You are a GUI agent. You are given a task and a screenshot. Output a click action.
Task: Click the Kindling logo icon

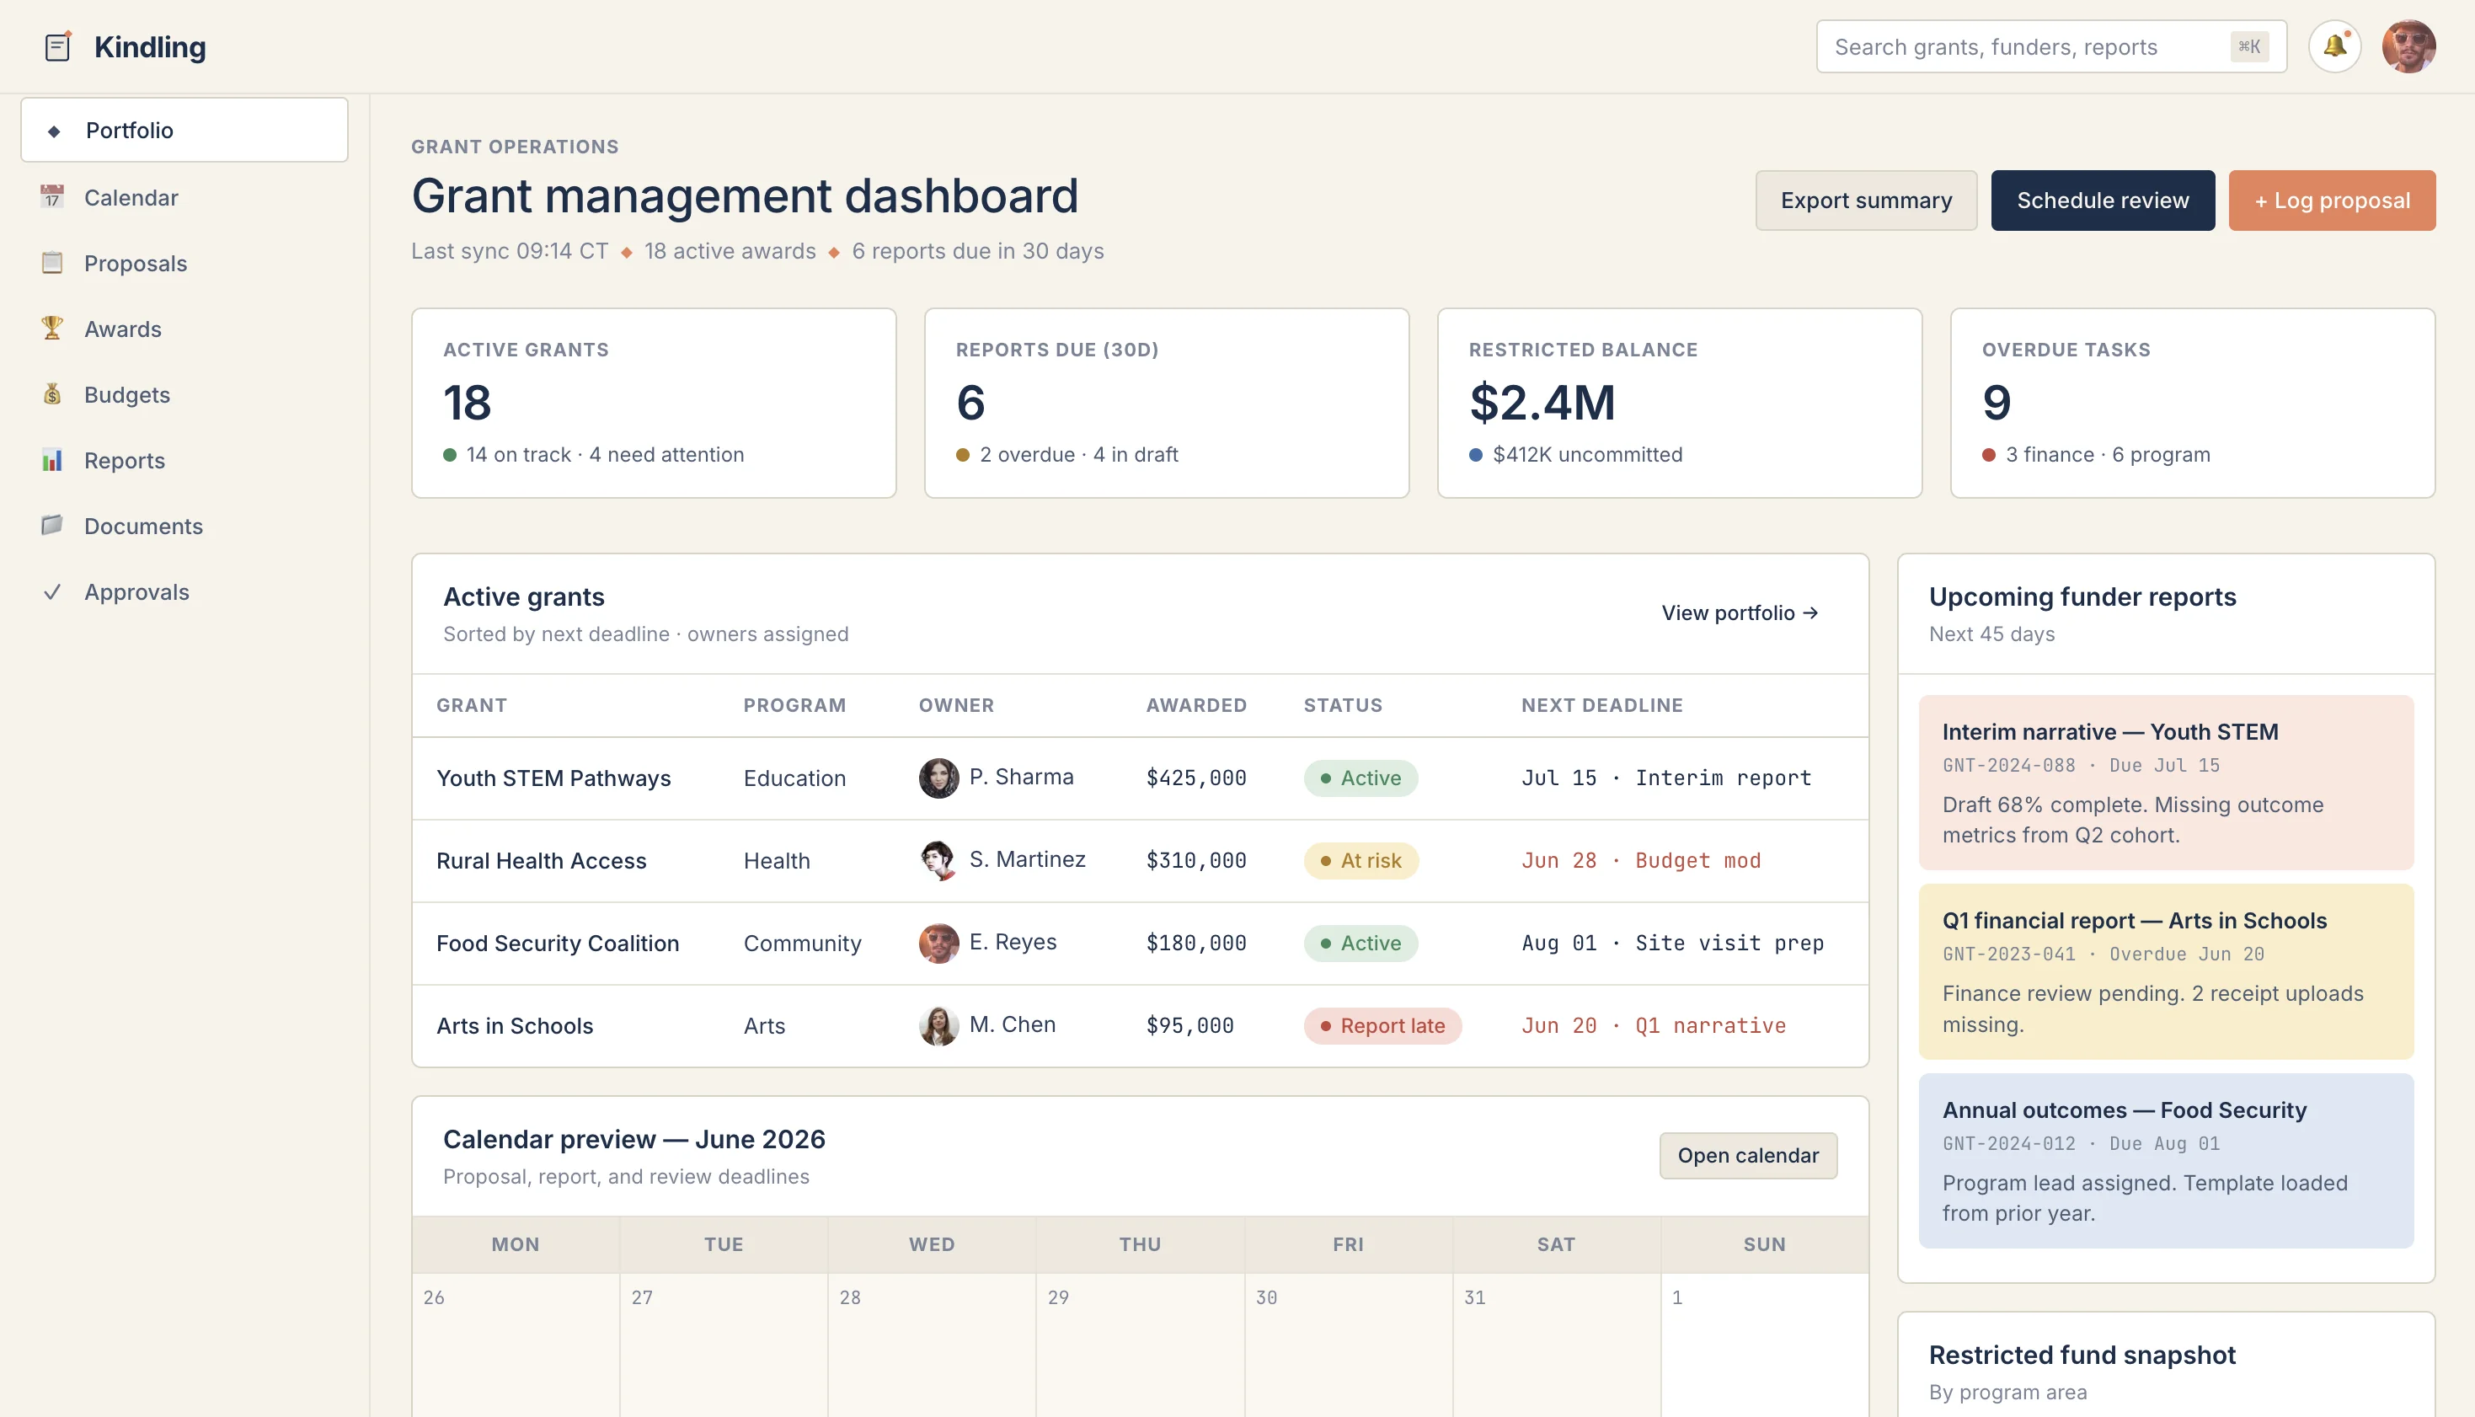click(57, 45)
